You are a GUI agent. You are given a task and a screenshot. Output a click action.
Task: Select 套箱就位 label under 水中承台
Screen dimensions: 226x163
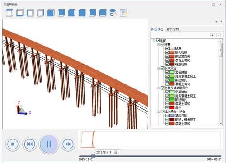pyautogui.click(x=181, y=72)
